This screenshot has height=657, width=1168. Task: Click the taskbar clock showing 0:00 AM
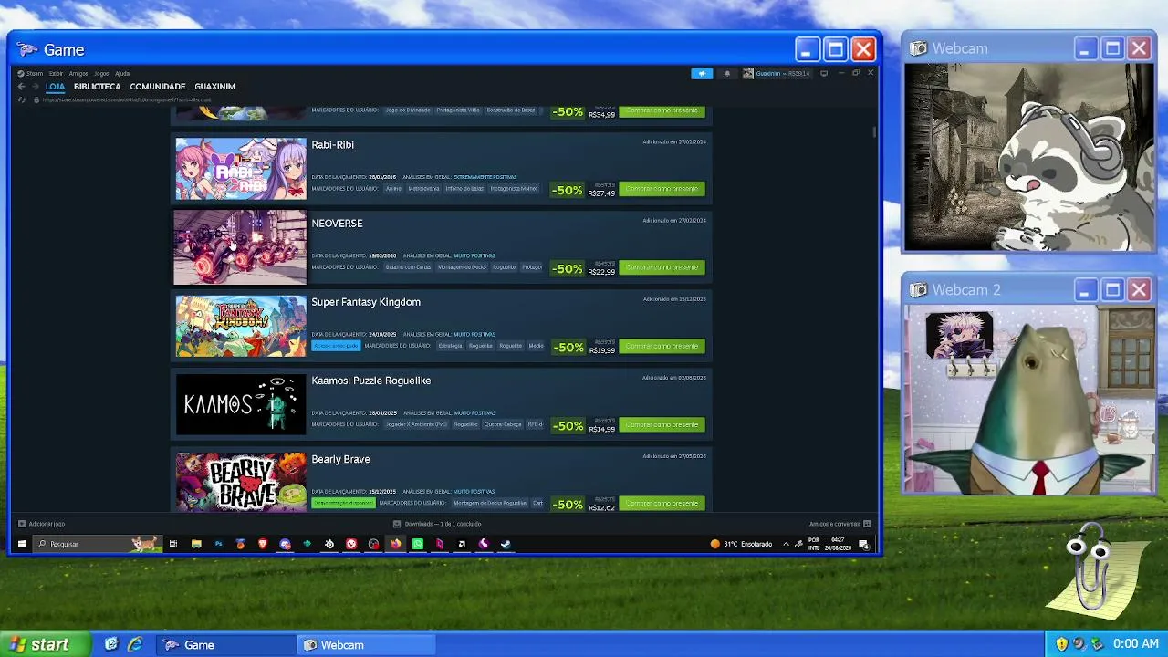coord(1136,644)
